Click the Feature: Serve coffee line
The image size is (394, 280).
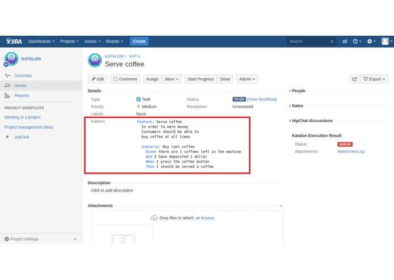click(159, 122)
